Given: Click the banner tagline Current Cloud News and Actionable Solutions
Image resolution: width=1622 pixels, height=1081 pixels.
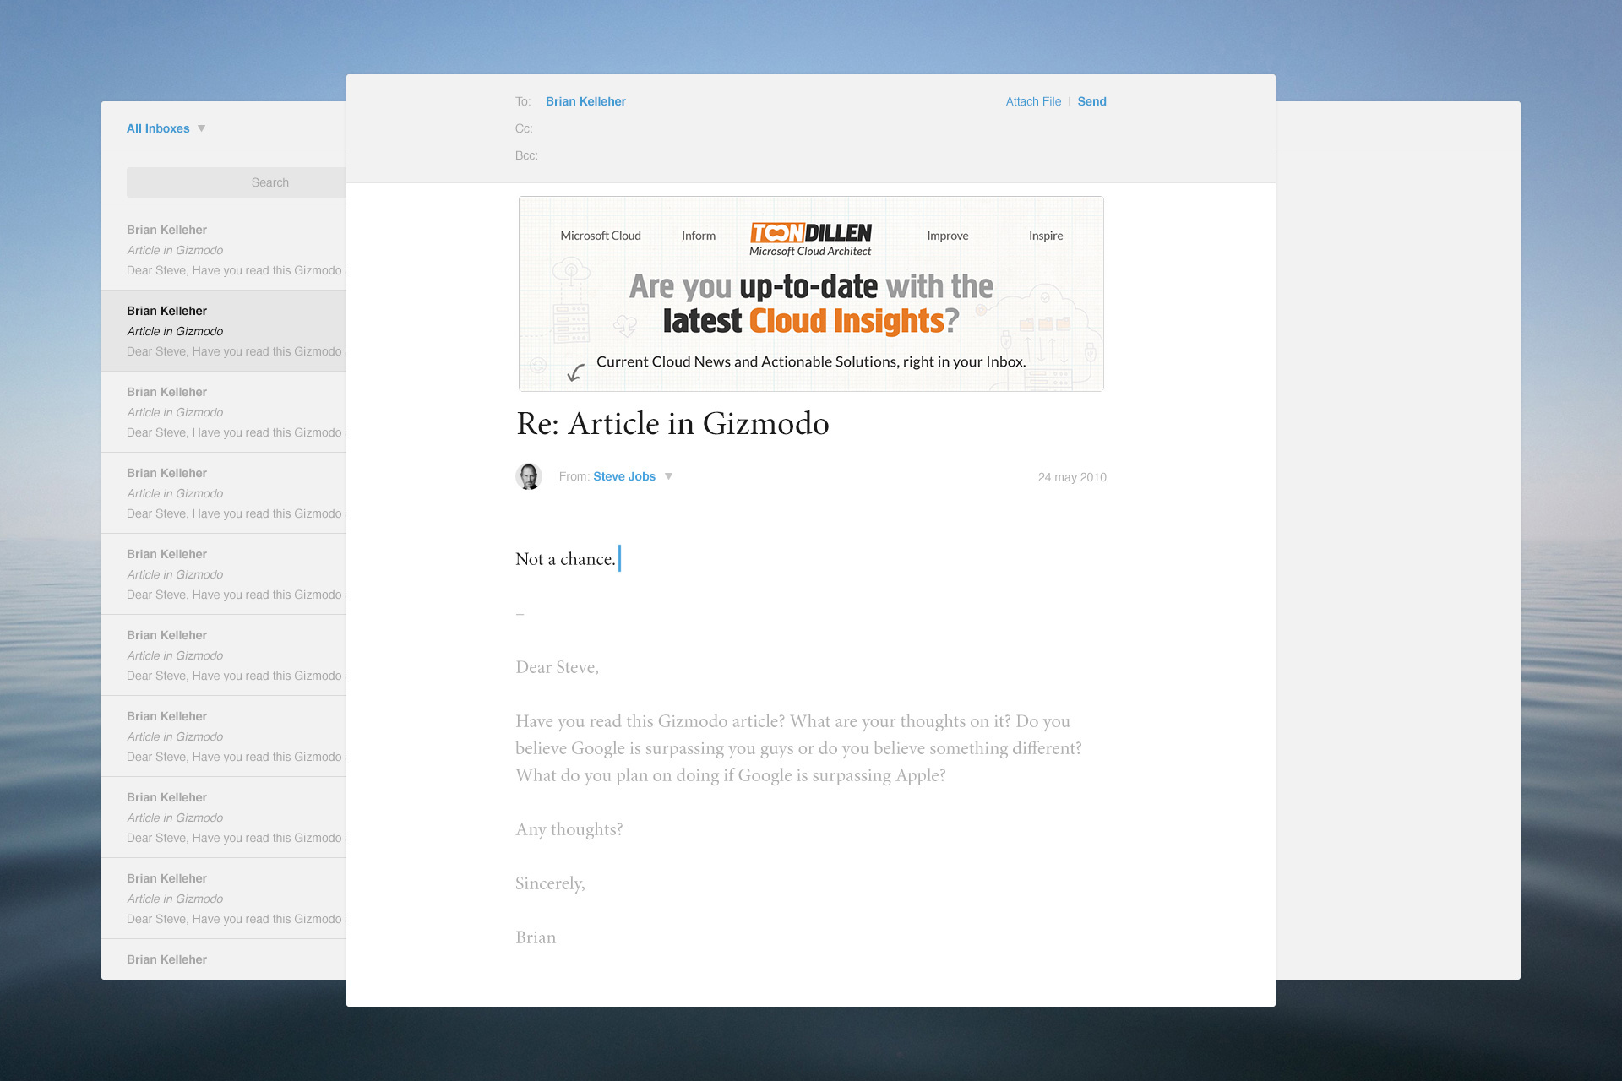Looking at the screenshot, I should pos(811,361).
